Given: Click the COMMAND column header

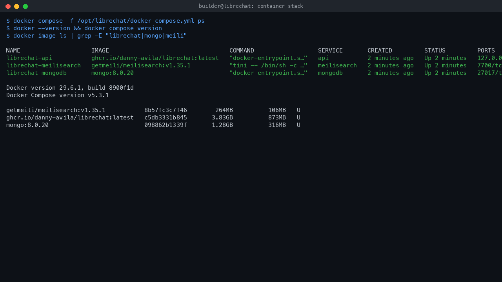Looking at the screenshot, I should click(x=242, y=51).
